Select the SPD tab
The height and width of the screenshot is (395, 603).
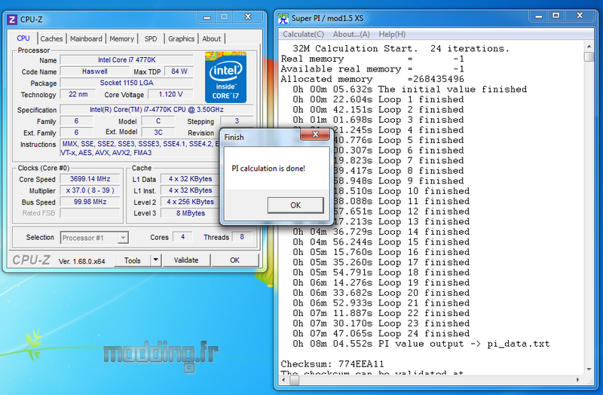click(x=151, y=39)
